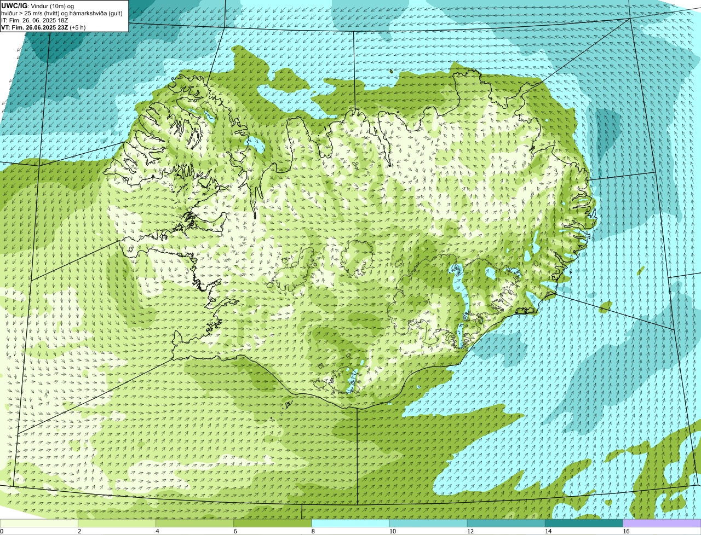
Task: Choose the 6–8 m/s dark green swatch
Action: pos(273,524)
